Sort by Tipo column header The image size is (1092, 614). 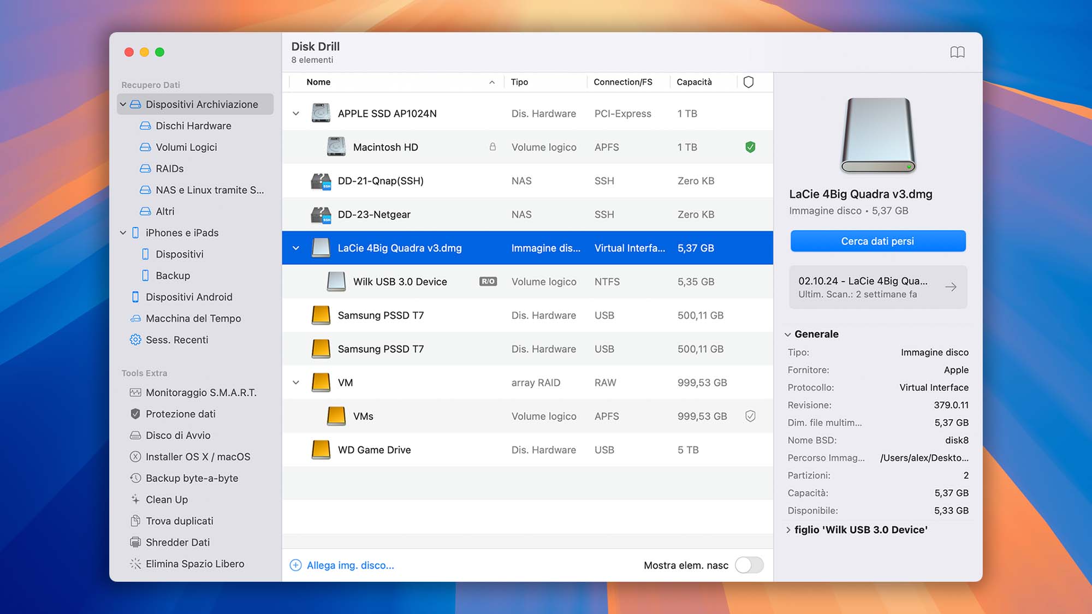(x=519, y=82)
